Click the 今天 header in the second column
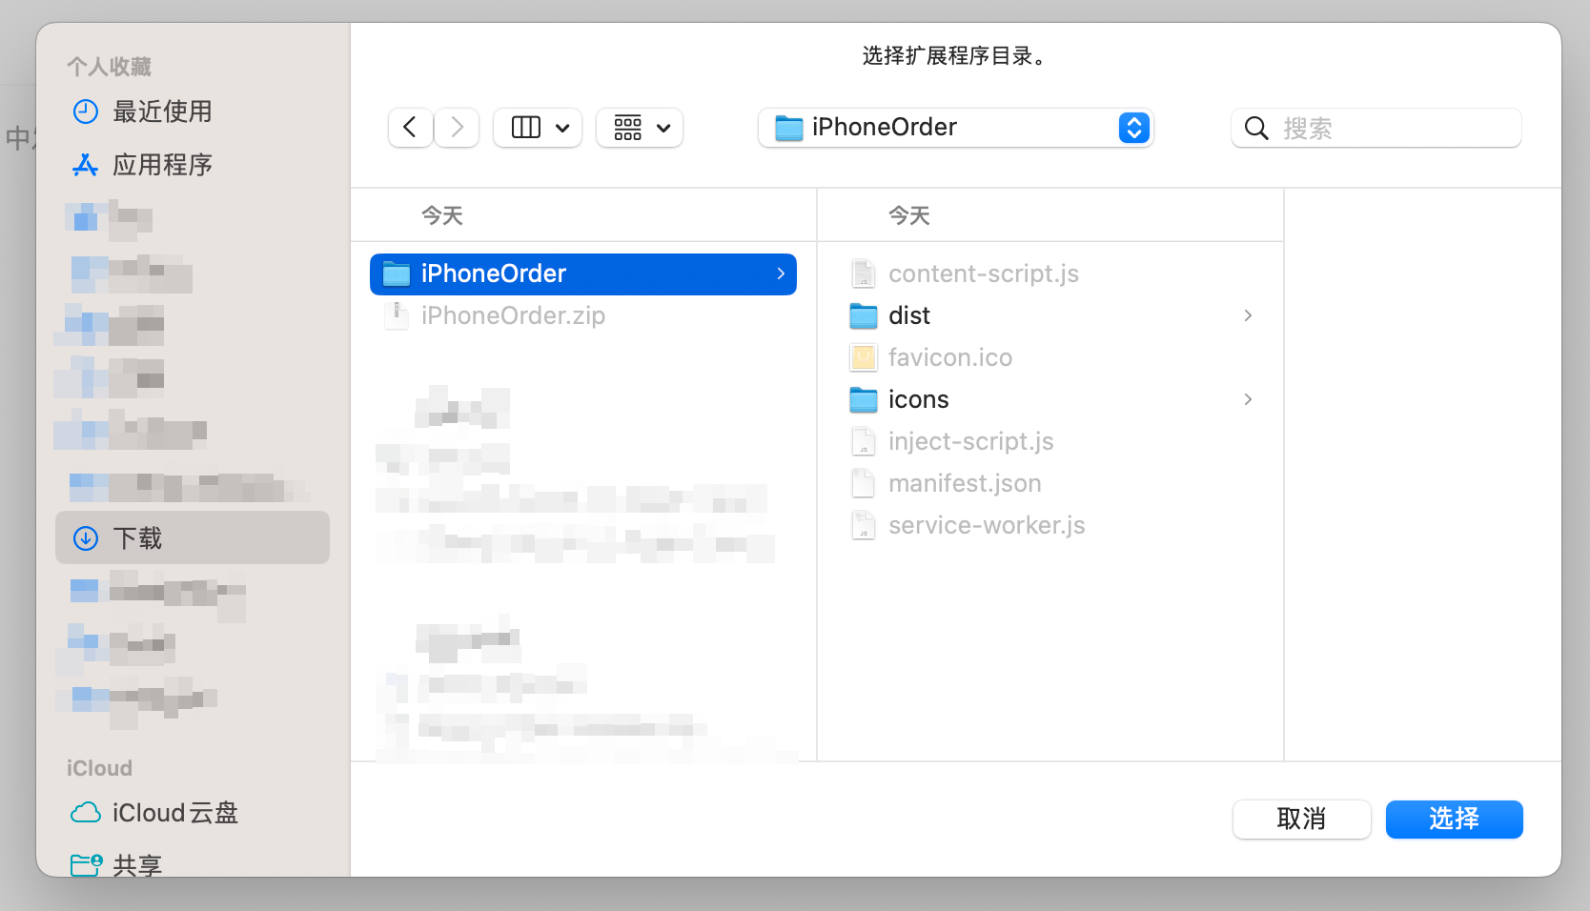Viewport: 1590px width, 911px height. 909,216
